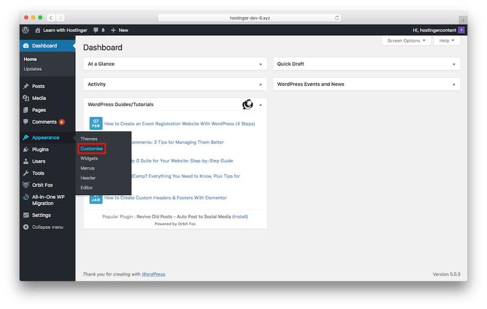The width and height of the screenshot is (487, 309).
Task: Expand the Activity widget
Action: pyautogui.click(x=261, y=84)
